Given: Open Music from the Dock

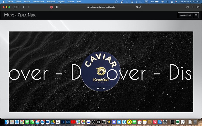Looking at the screenshot, I should pyautogui.click(x=155, y=122).
